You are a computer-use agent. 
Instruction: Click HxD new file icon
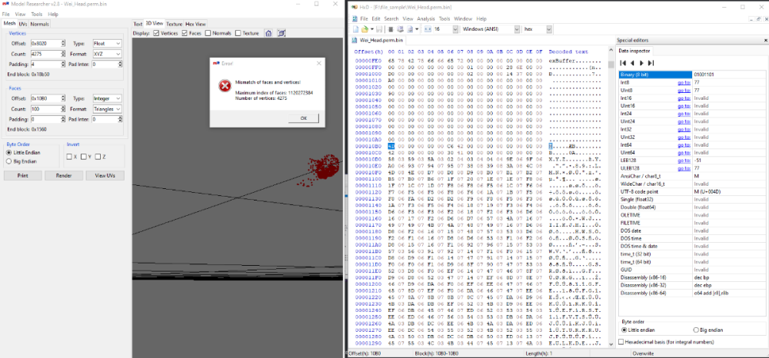point(355,29)
